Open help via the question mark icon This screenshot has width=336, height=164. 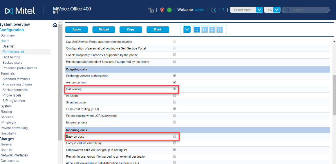click(223, 10)
